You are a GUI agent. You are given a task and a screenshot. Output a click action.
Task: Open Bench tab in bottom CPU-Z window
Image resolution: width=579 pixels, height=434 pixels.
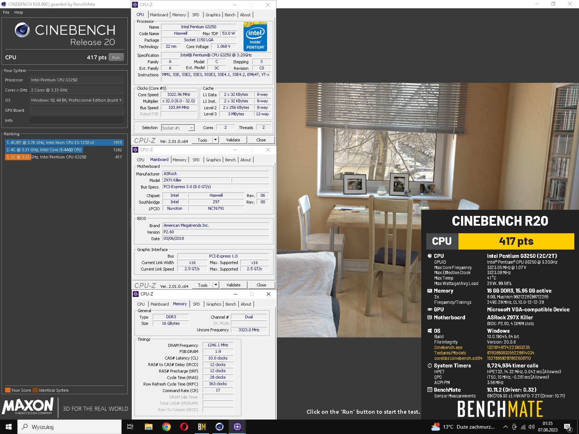tap(231, 304)
